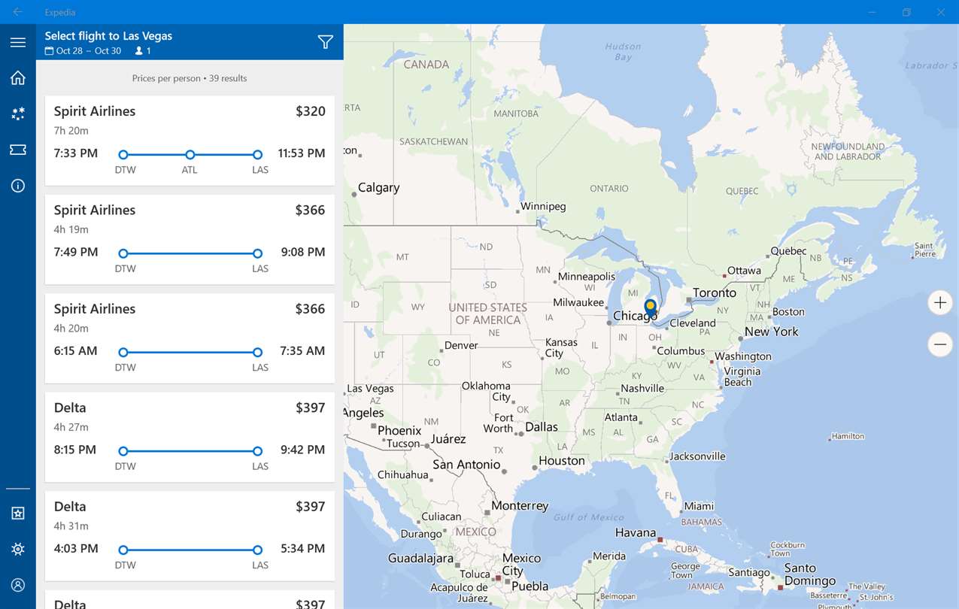Minimize the Expedia window
This screenshot has height=609, width=959.
pos(873,12)
